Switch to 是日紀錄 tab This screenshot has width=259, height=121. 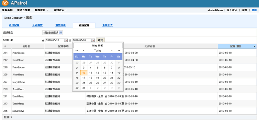14,25
